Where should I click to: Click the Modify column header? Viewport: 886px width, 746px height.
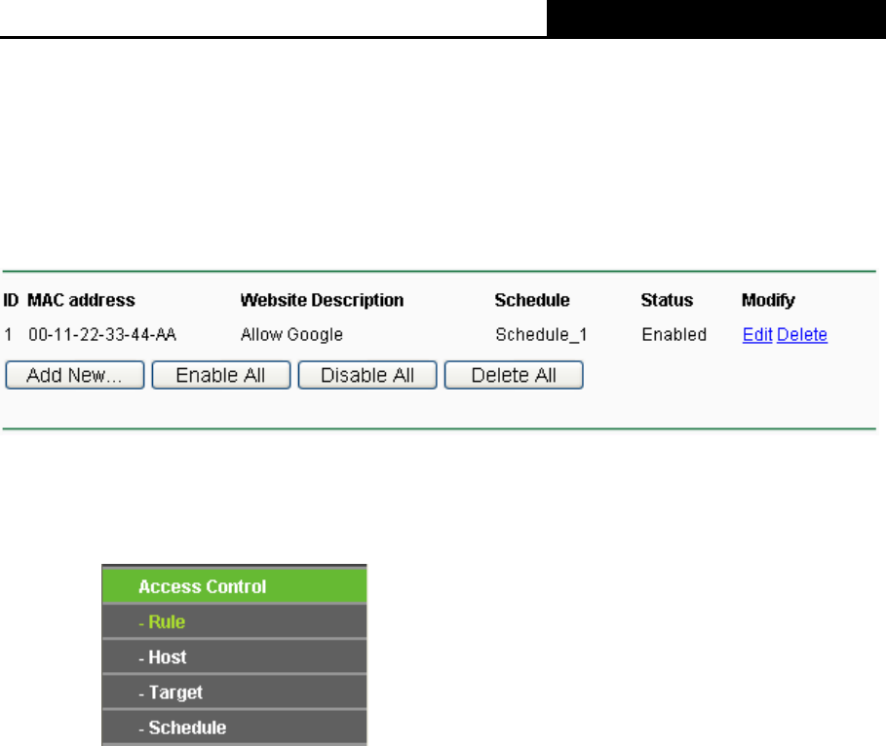pyautogui.click(x=768, y=300)
